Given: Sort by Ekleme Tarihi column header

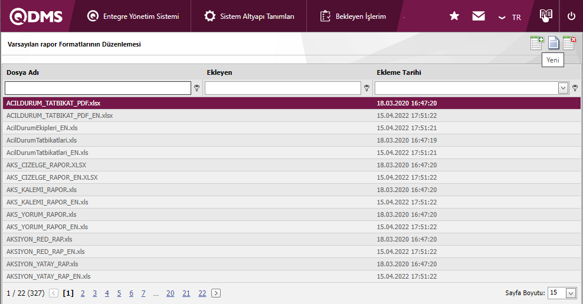Looking at the screenshot, I should (x=399, y=72).
